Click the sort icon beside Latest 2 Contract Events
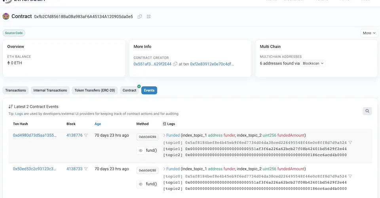Screen dimensions: 380x198 10,107
